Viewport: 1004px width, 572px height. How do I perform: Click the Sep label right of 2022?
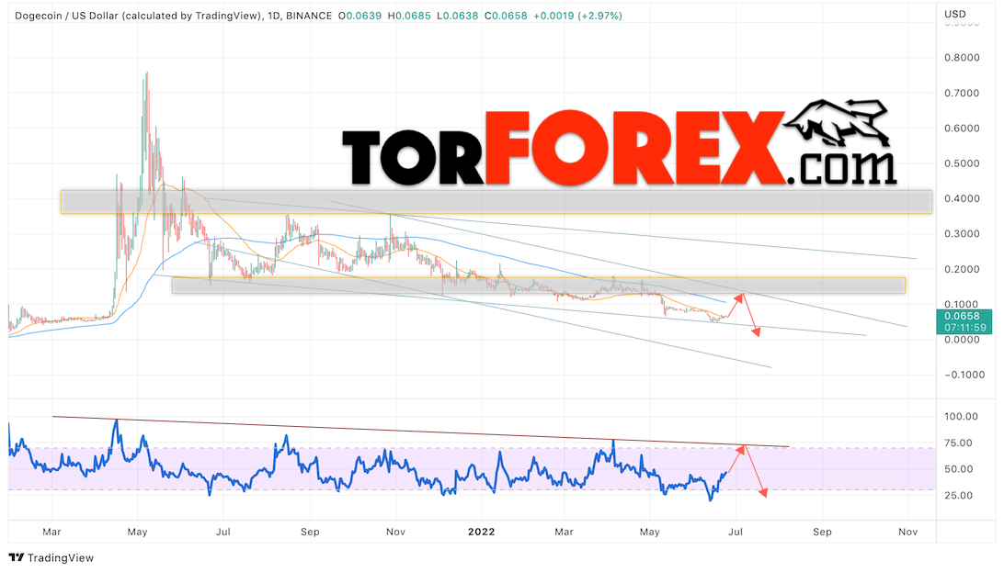[x=822, y=532]
